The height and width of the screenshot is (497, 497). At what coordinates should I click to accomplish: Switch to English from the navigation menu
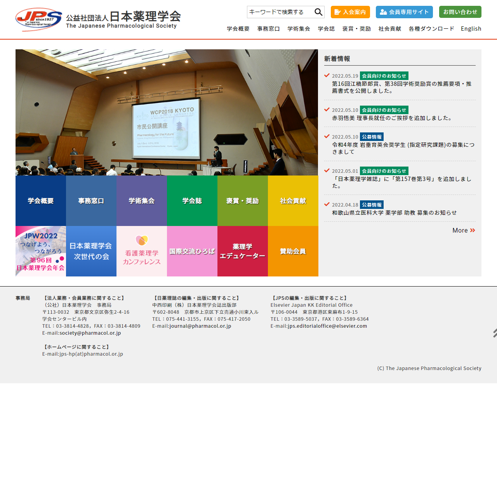[471, 29]
